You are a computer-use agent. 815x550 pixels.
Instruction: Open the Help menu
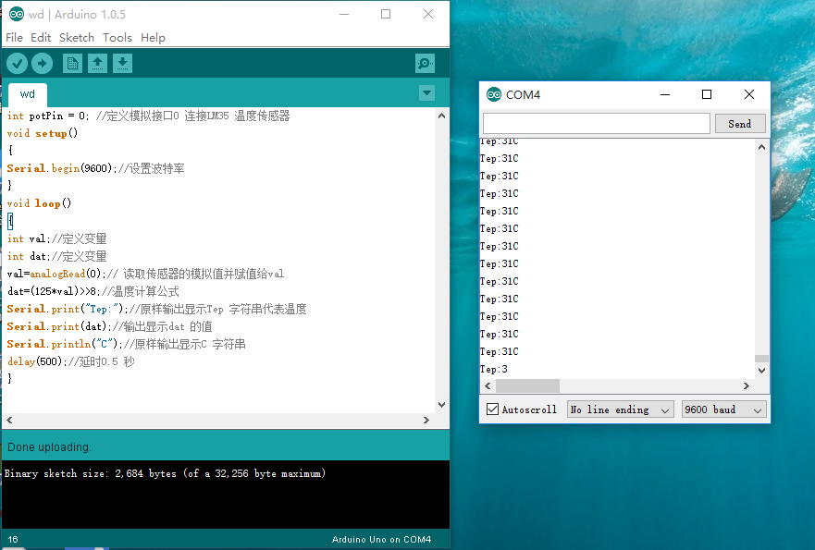pos(153,37)
